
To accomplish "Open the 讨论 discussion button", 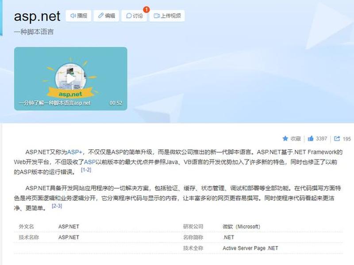I will [x=134, y=16].
